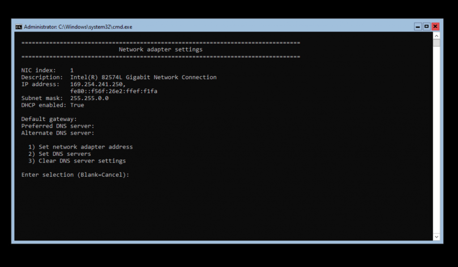Click the 'Subnet mask:' label
The height and width of the screenshot is (267, 458).
(42, 98)
